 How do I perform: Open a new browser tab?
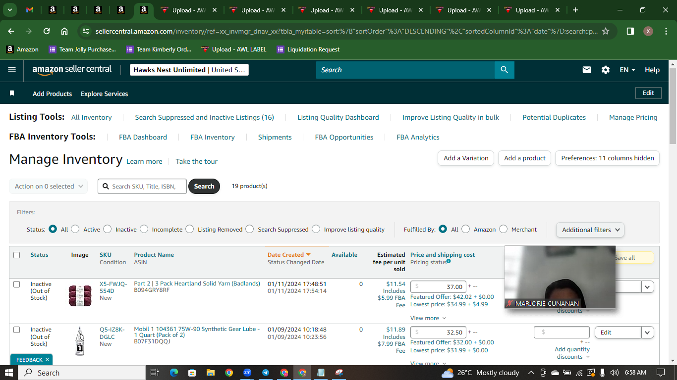(575, 10)
